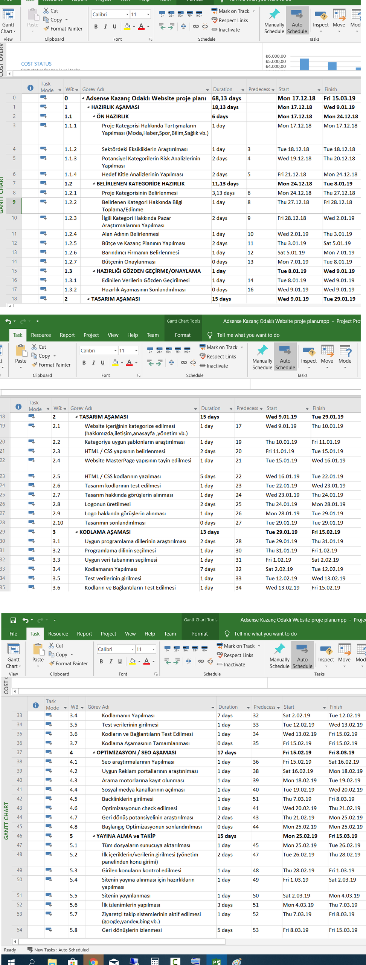Toggle Auto Schedule in the middle screenshot
Screen dimensions: 366x965
coord(285,357)
